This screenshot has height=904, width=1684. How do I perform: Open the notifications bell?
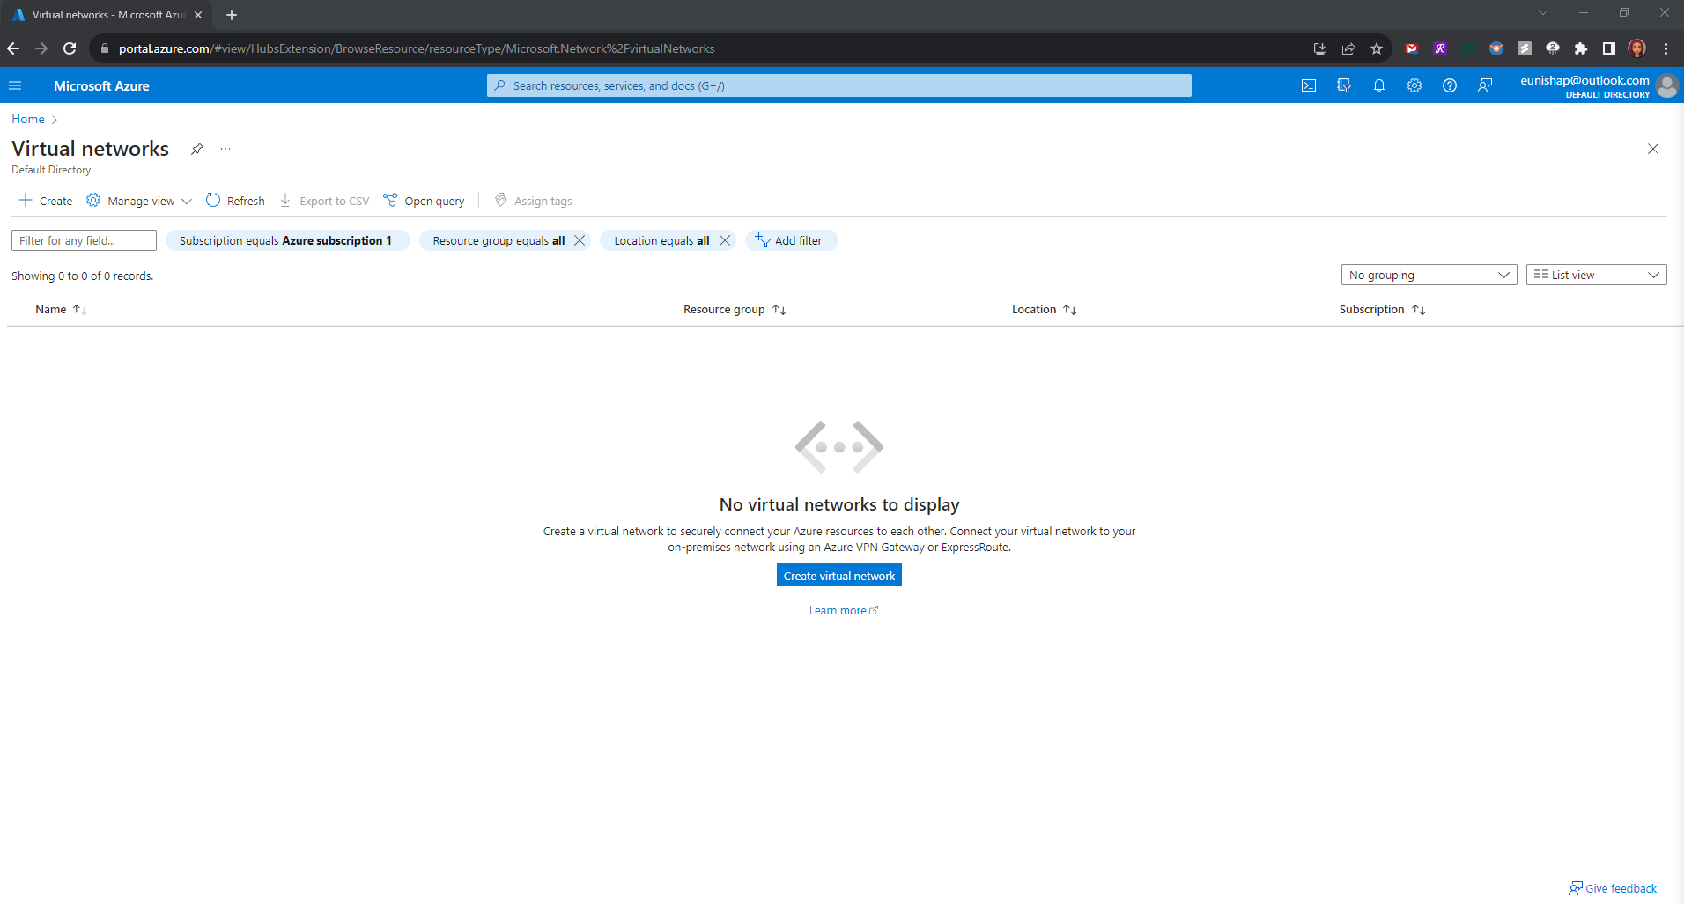(1379, 85)
